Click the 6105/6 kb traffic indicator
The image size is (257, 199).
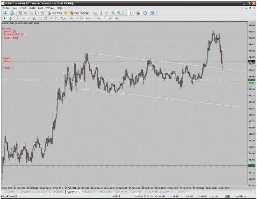click(241, 197)
